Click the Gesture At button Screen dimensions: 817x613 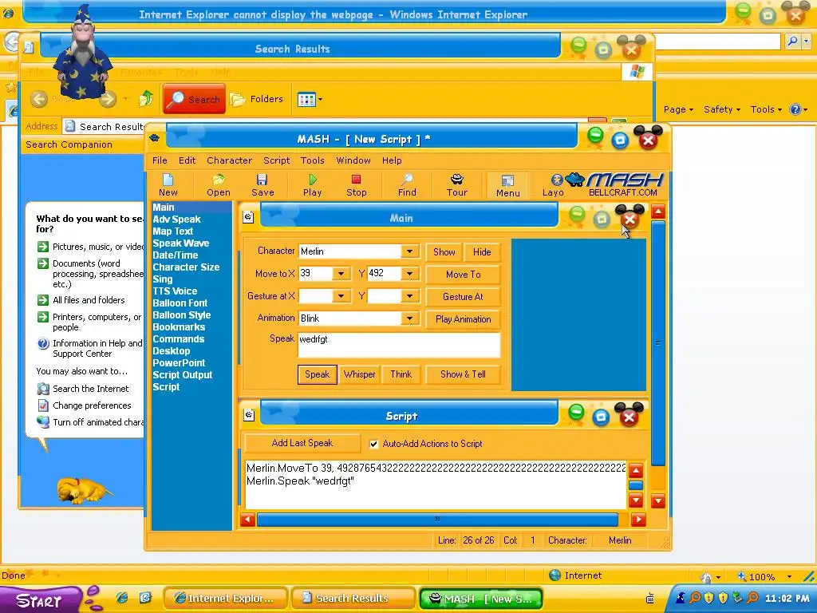[x=464, y=297]
